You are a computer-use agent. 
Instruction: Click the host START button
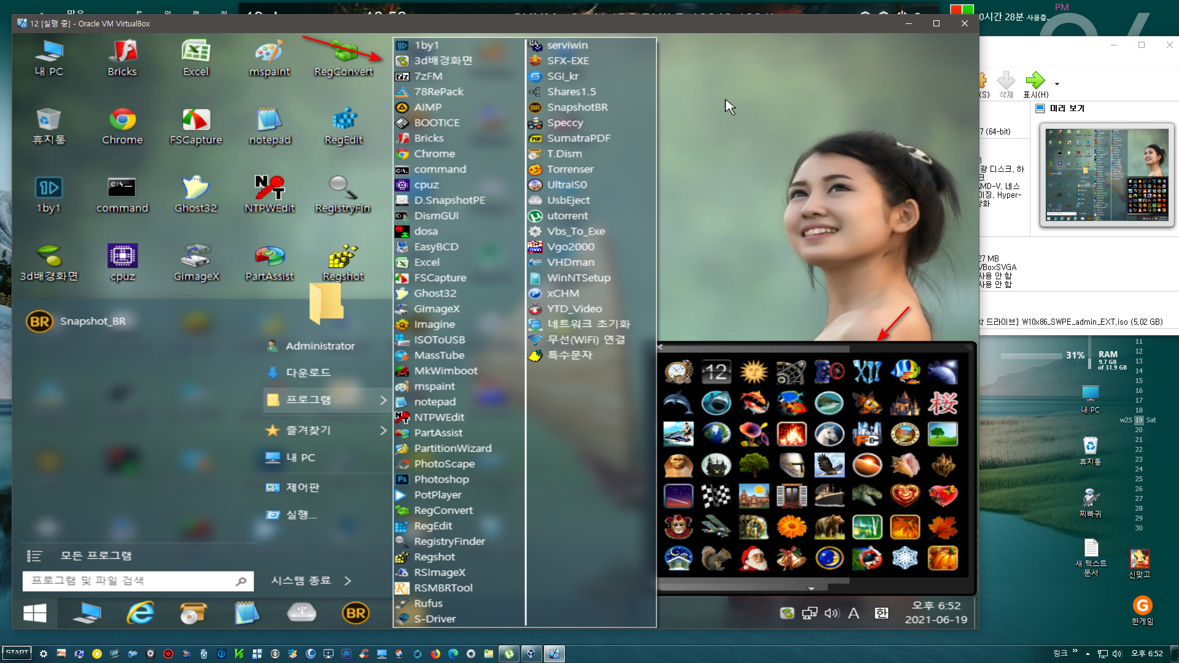coord(17,653)
